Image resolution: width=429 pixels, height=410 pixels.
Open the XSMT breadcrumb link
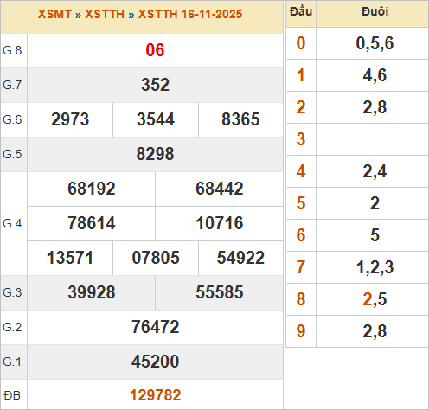click(54, 14)
